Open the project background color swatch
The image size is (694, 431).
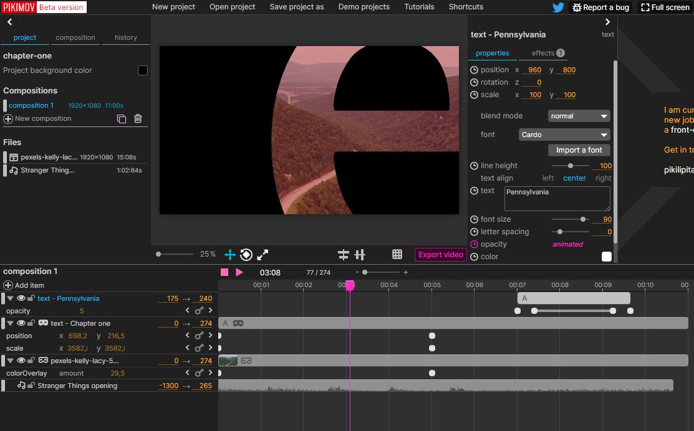143,70
